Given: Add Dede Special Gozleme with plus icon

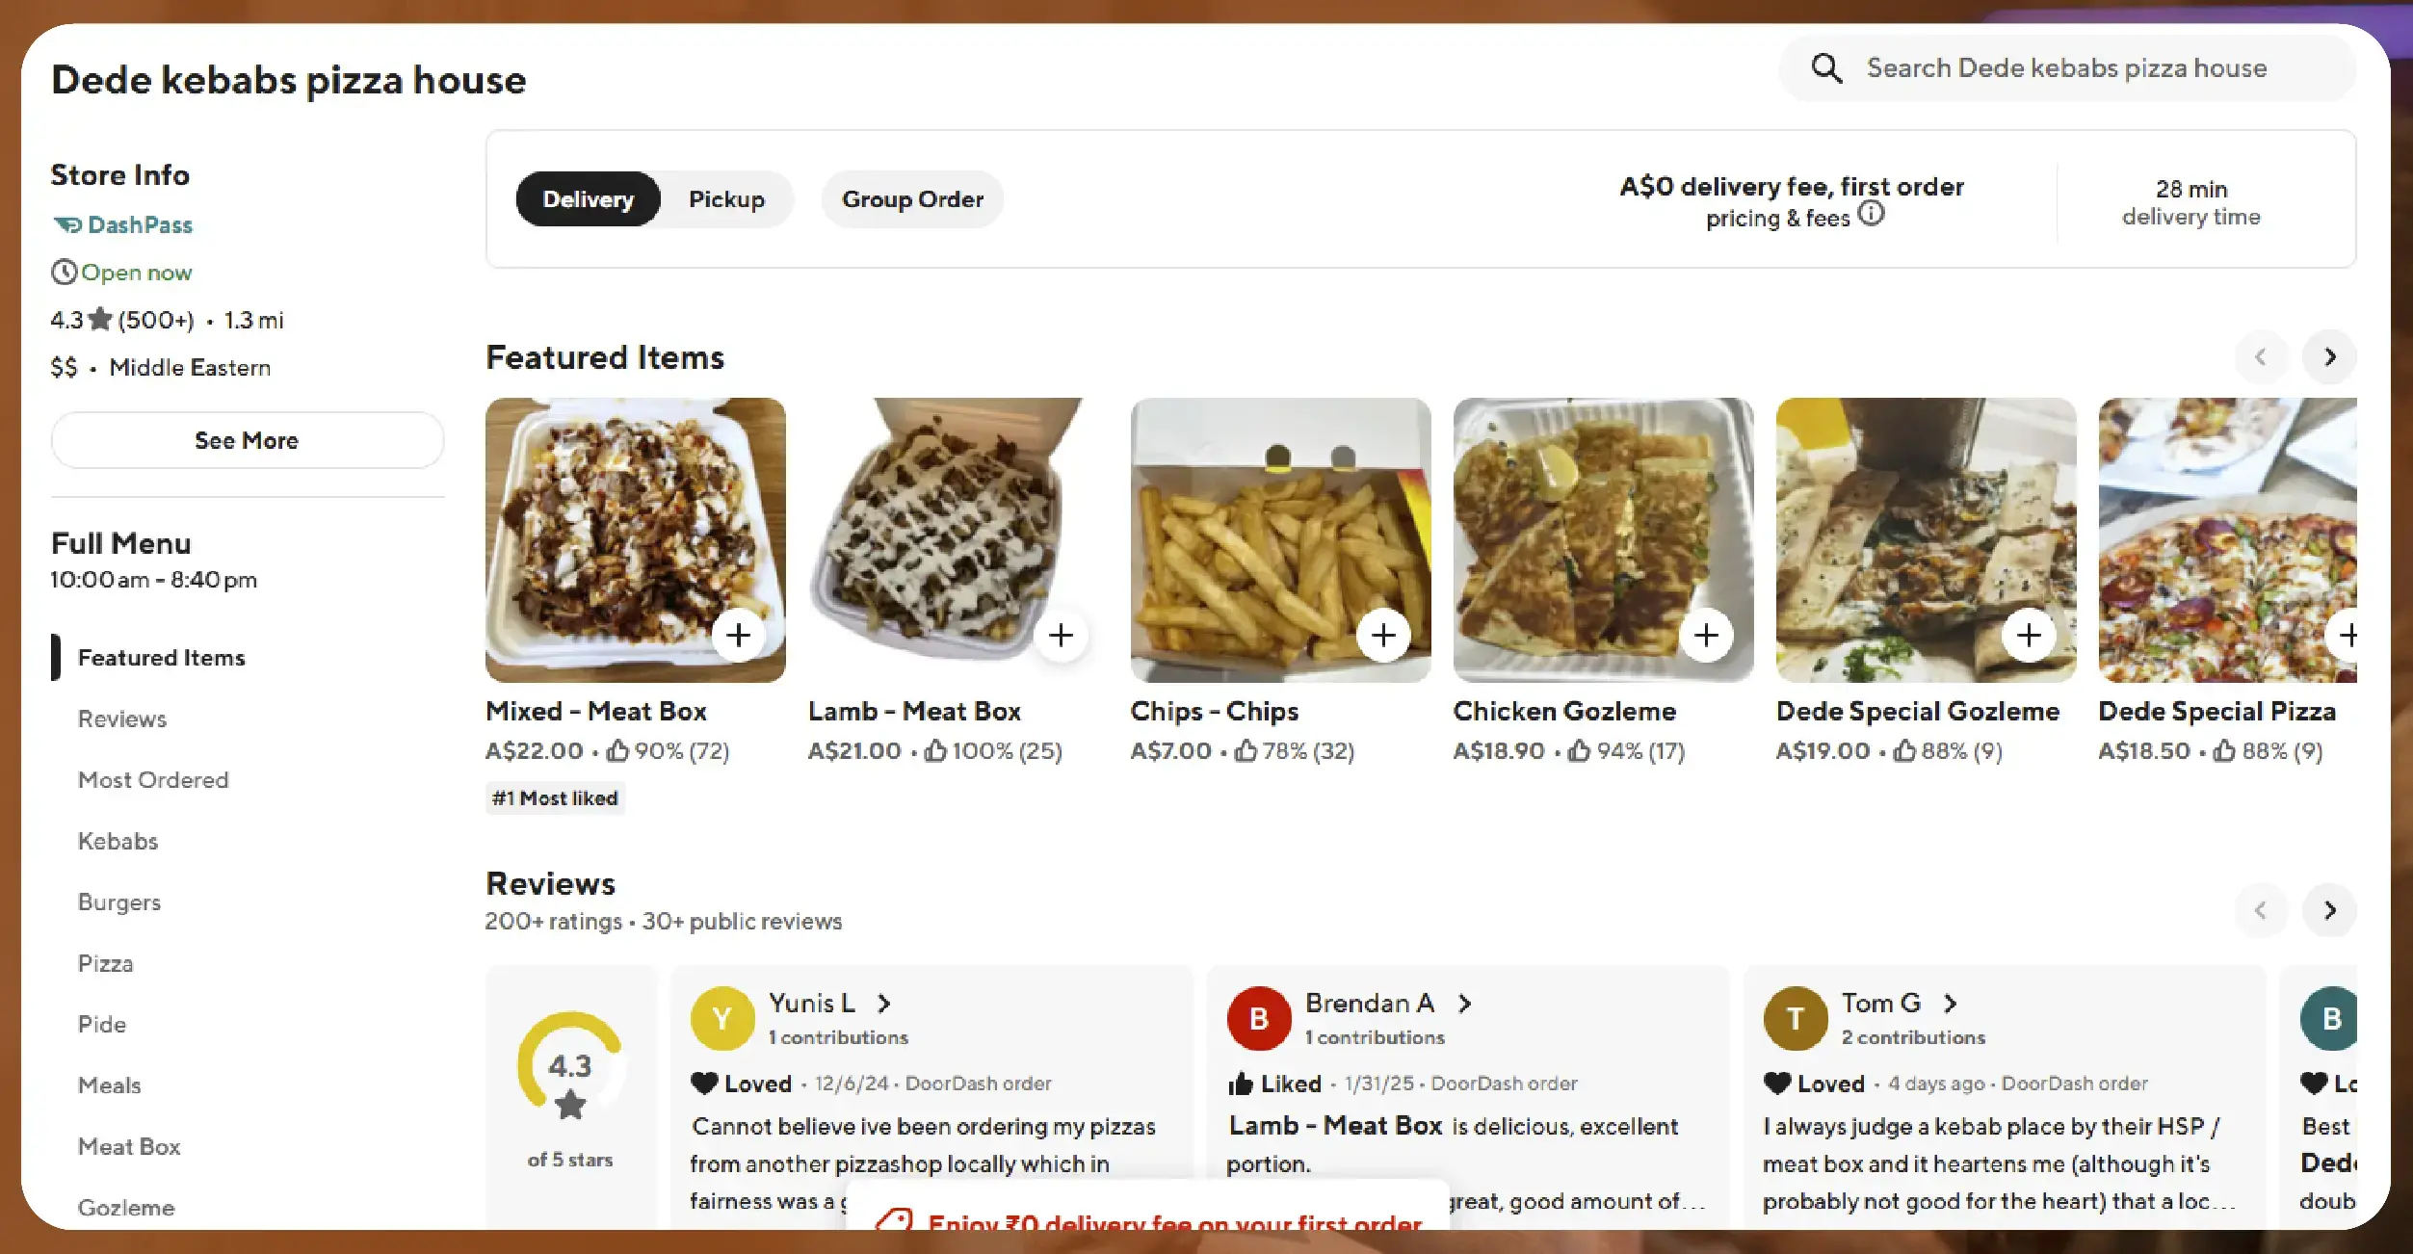Looking at the screenshot, I should pyautogui.click(x=2030, y=636).
